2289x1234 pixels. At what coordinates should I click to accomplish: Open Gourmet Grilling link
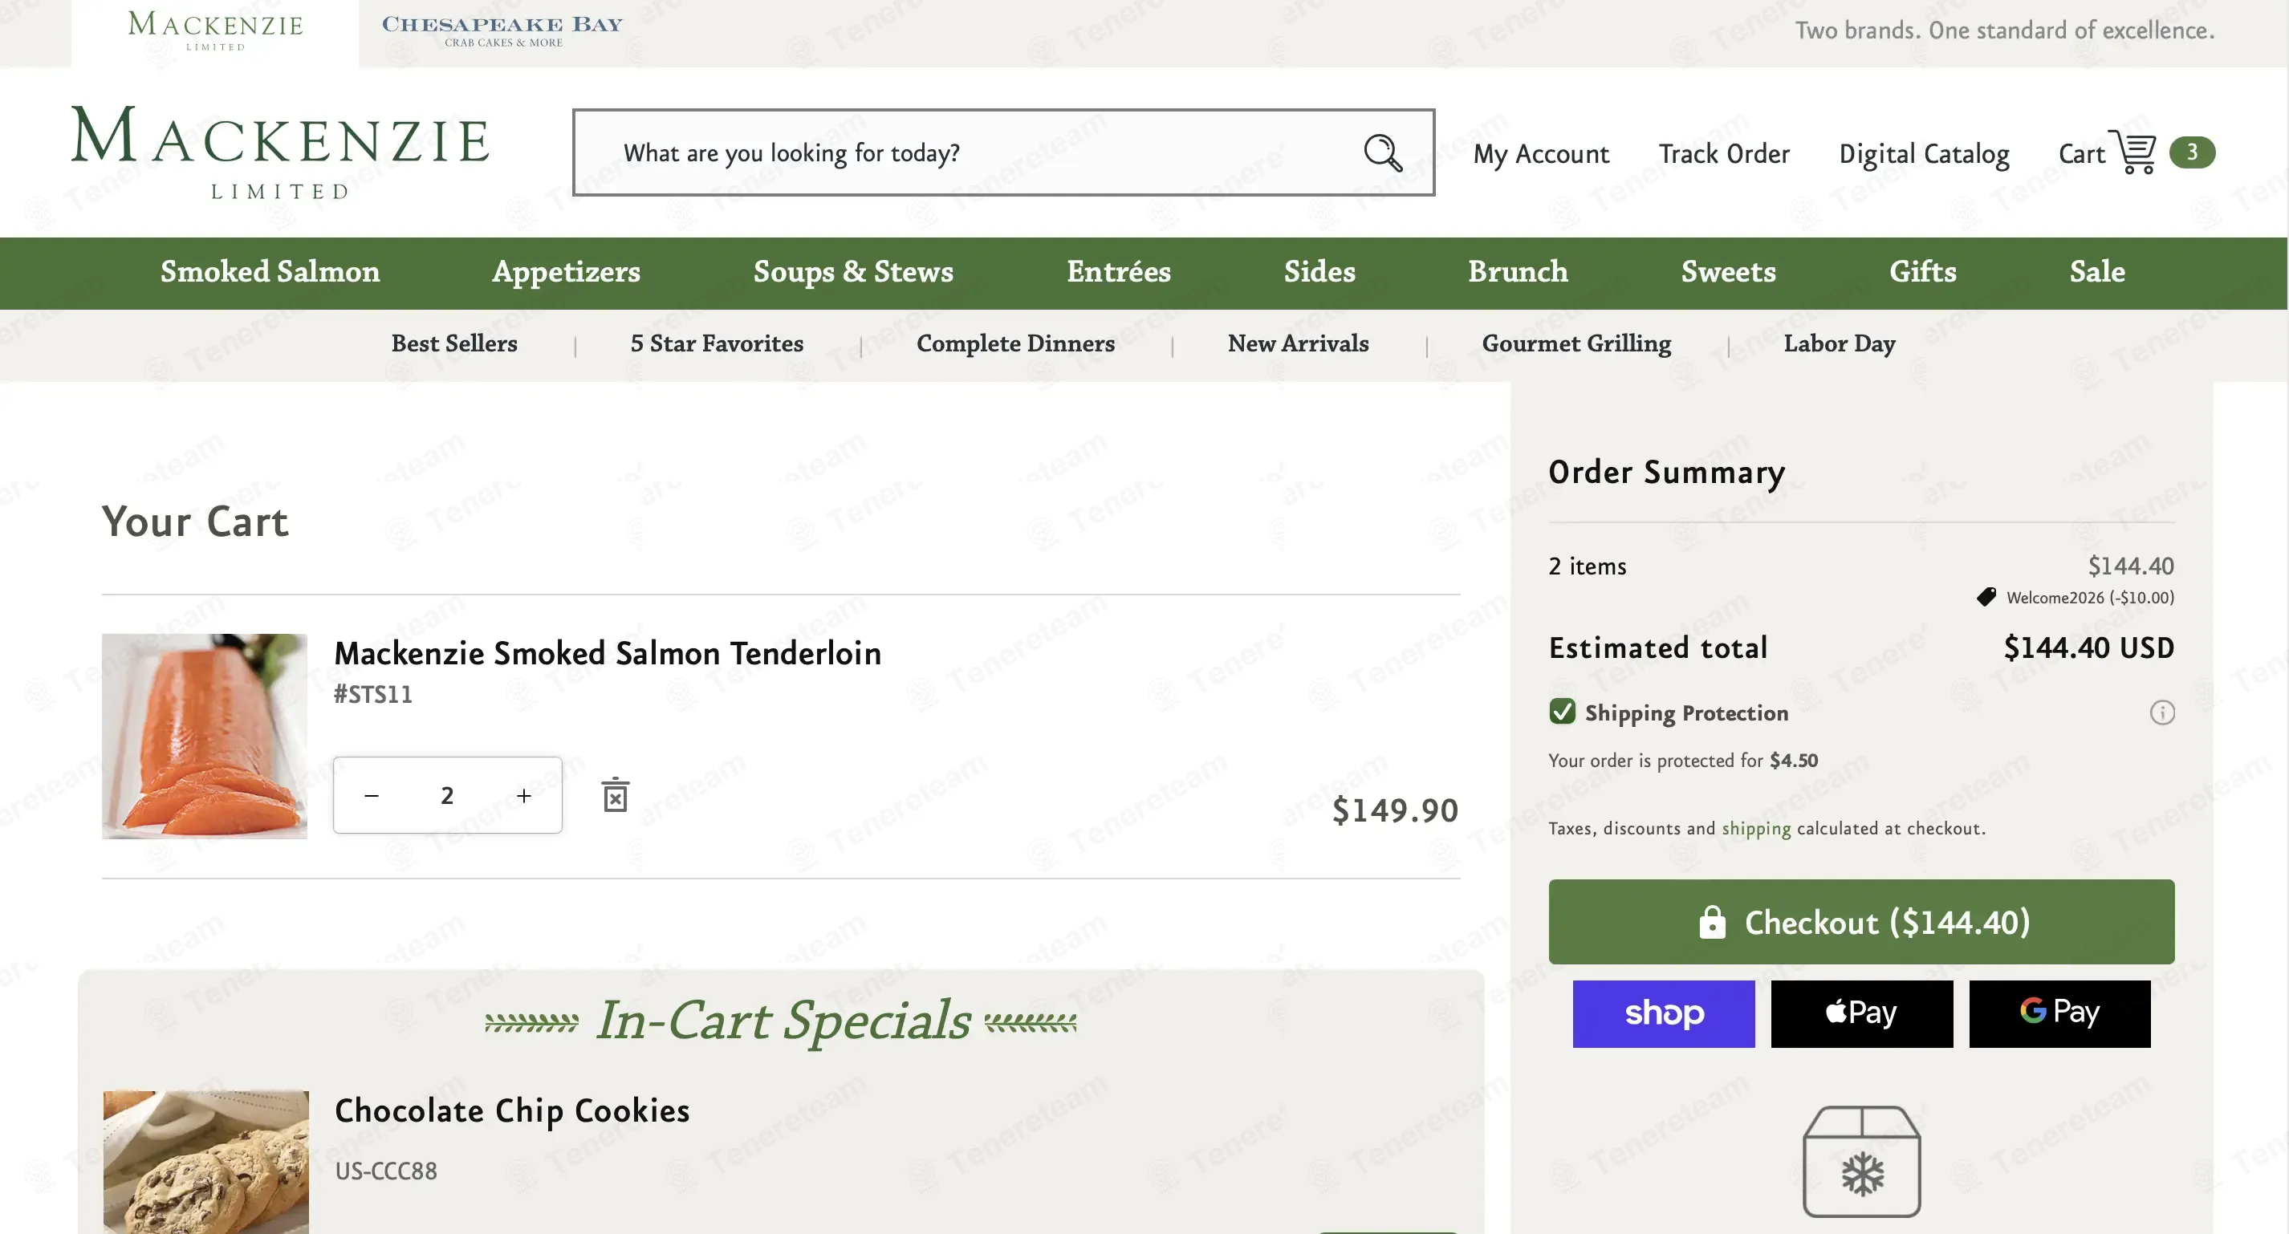(x=1576, y=344)
